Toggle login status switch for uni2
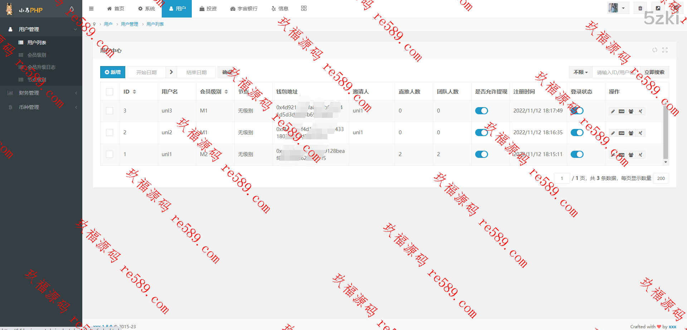The image size is (687, 330). click(x=577, y=132)
